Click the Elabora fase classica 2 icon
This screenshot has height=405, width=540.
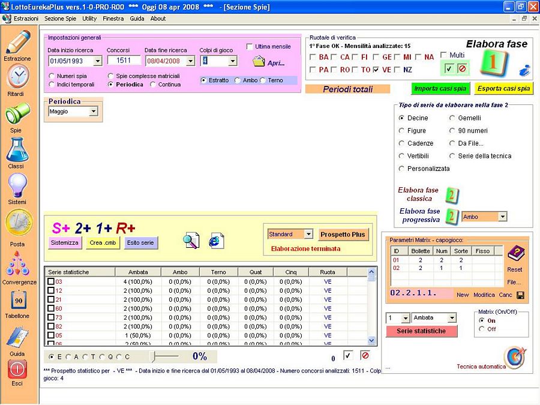[x=451, y=195]
